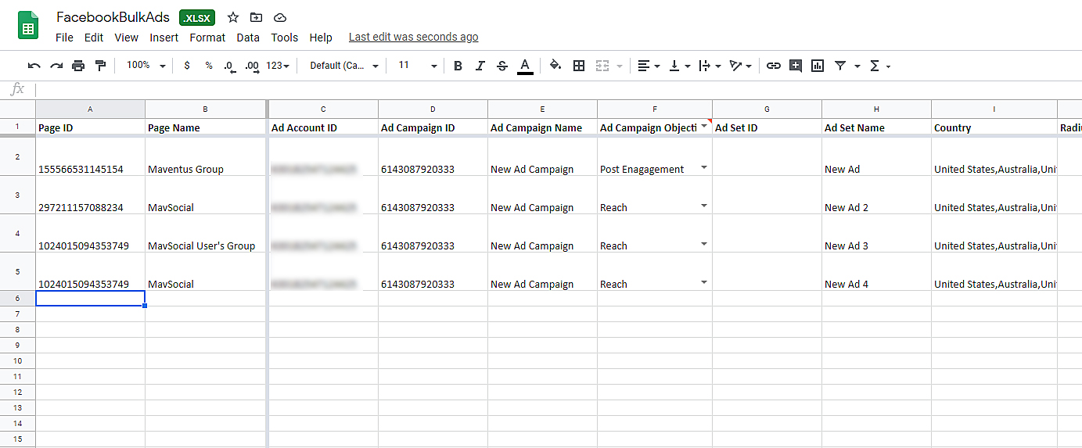This screenshot has height=448, width=1082.
Task: Print the spreadsheet
Action: click(78, 66)
